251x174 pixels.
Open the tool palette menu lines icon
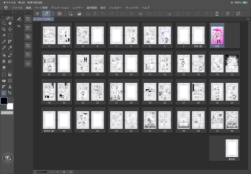3,17
